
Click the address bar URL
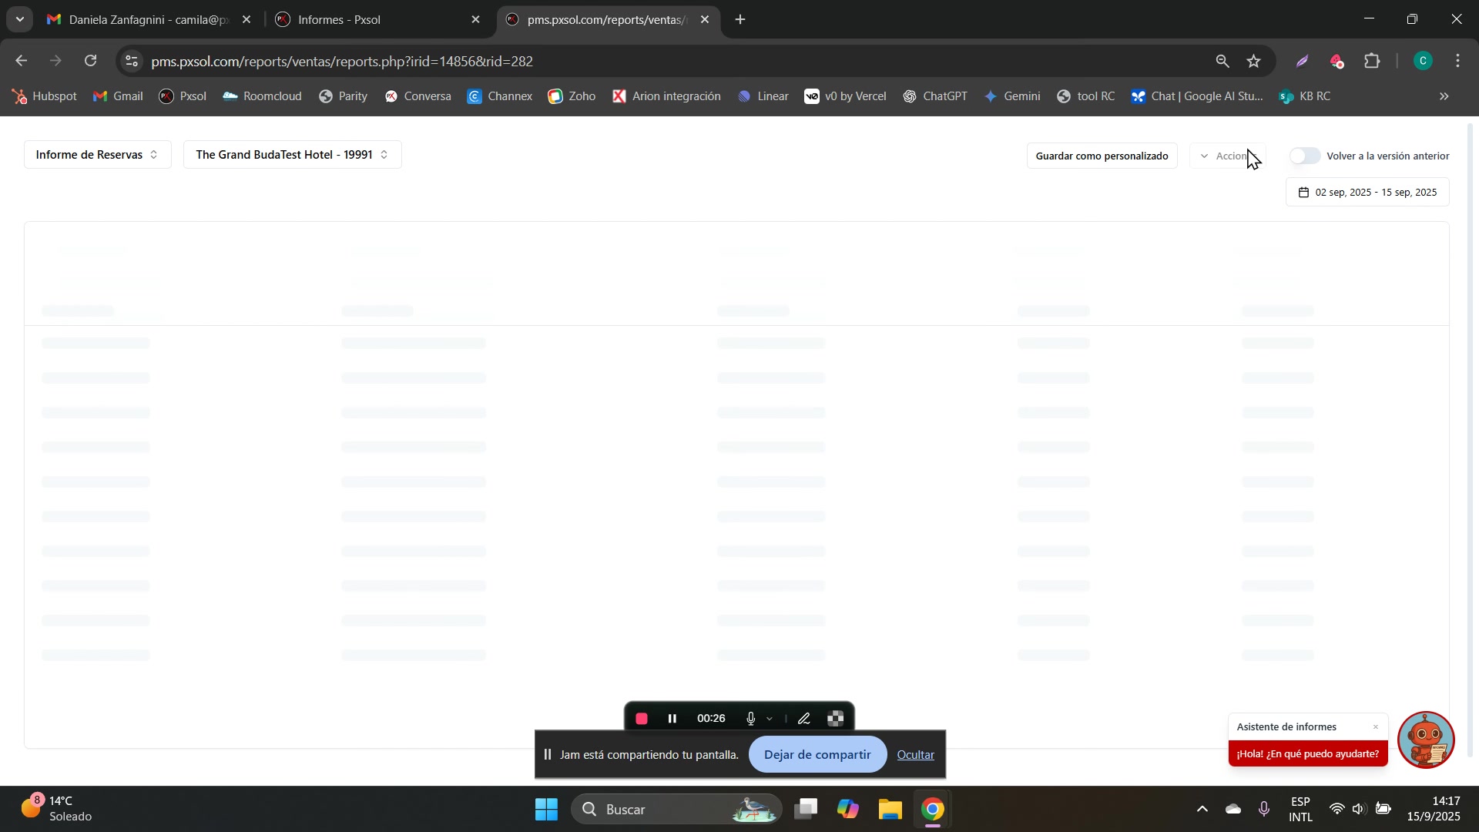click(x=342, y=61)
